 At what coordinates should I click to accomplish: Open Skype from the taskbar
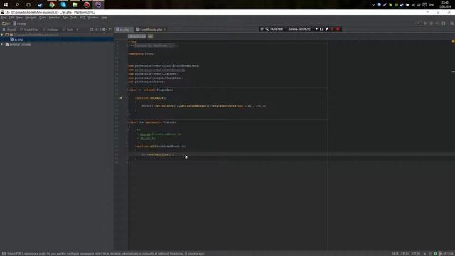63,5
